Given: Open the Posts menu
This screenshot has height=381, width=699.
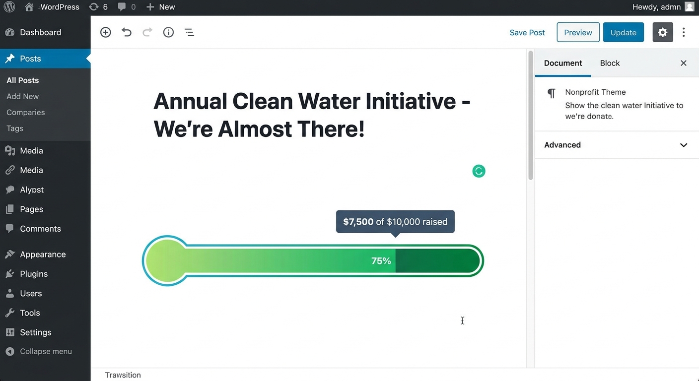Looking at the screenshot, I should (45, 59).
